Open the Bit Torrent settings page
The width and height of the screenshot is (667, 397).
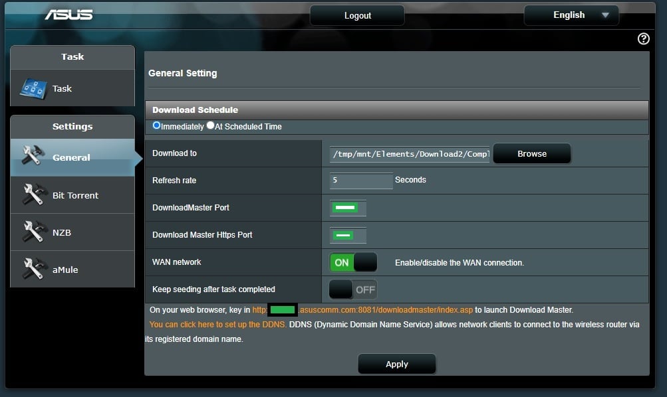click(72, 195)
